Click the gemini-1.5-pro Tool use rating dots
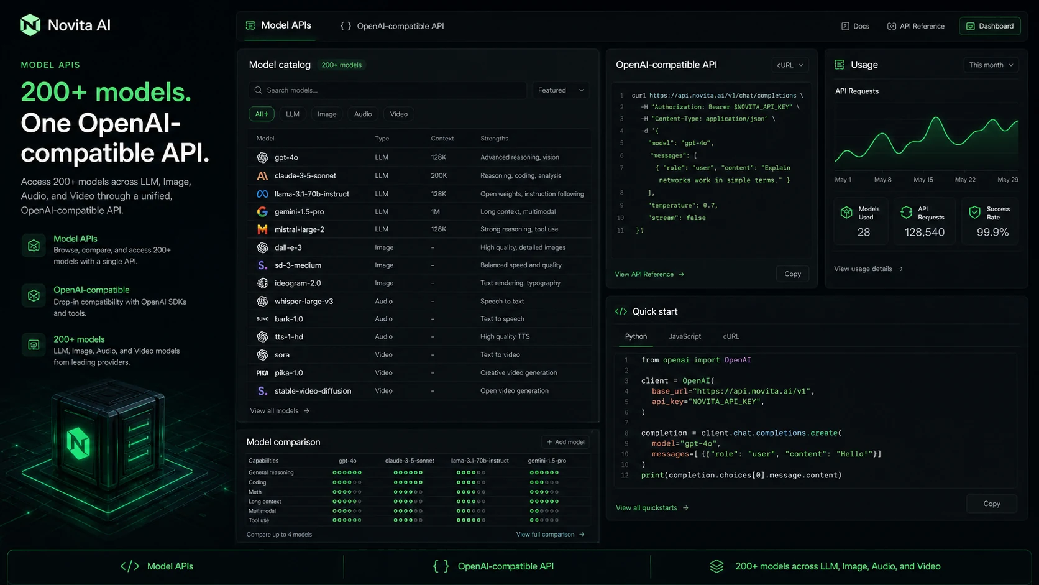Image resolution: width=1039 pixels, height=585 pixels. (544, 520)
